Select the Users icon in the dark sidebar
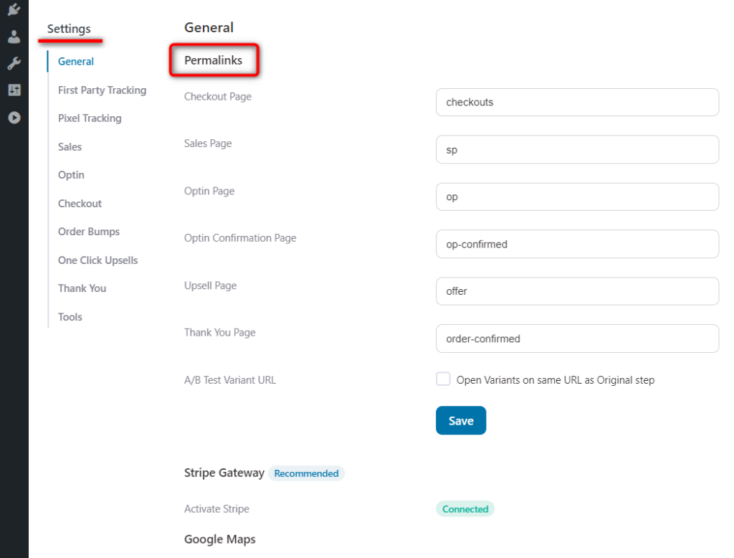Viewport: 734px width, 558px height. point(14,37)
